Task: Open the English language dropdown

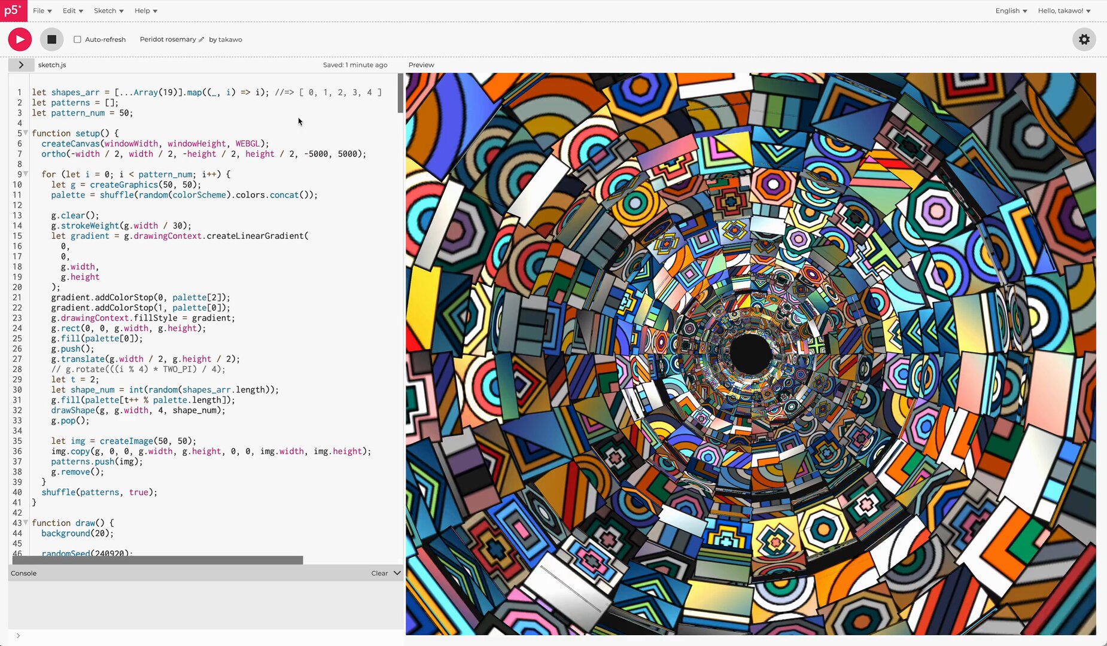Action: click(1011, 11)
